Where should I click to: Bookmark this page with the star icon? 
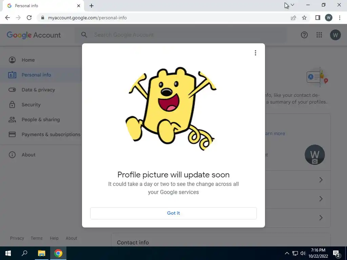coord(304,18)
